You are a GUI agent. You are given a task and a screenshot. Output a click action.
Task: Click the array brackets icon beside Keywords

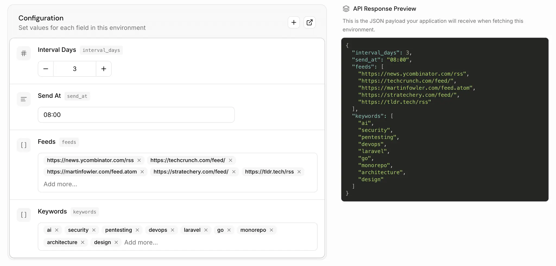(24, 215)
